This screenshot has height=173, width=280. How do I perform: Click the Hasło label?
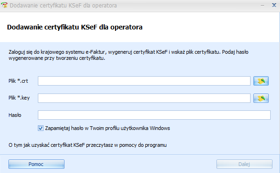pyautogui.click(x=15, y=115)
